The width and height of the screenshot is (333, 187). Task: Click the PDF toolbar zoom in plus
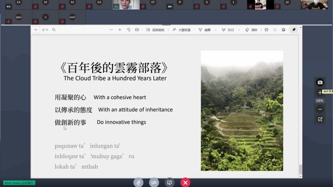pyautogui.click(x=120, y=30)
